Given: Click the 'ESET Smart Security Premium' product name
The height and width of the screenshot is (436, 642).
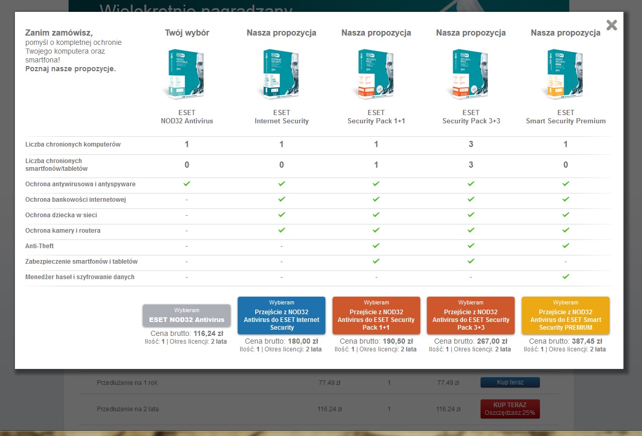Looking at the screenshot, I should (566, 117).
